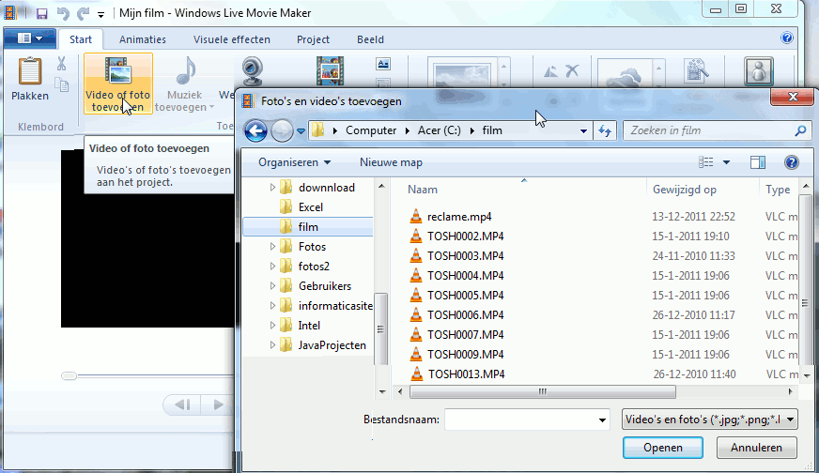The image size is (819, 473).
Task: Click the Acer (C:) breadcrumb segment
Action: (440, 130)
